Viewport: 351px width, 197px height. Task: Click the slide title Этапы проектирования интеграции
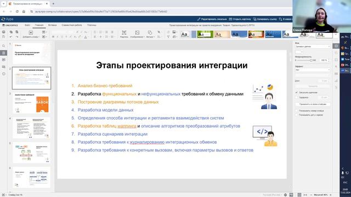pyautogui.click(x=172, y=66)
